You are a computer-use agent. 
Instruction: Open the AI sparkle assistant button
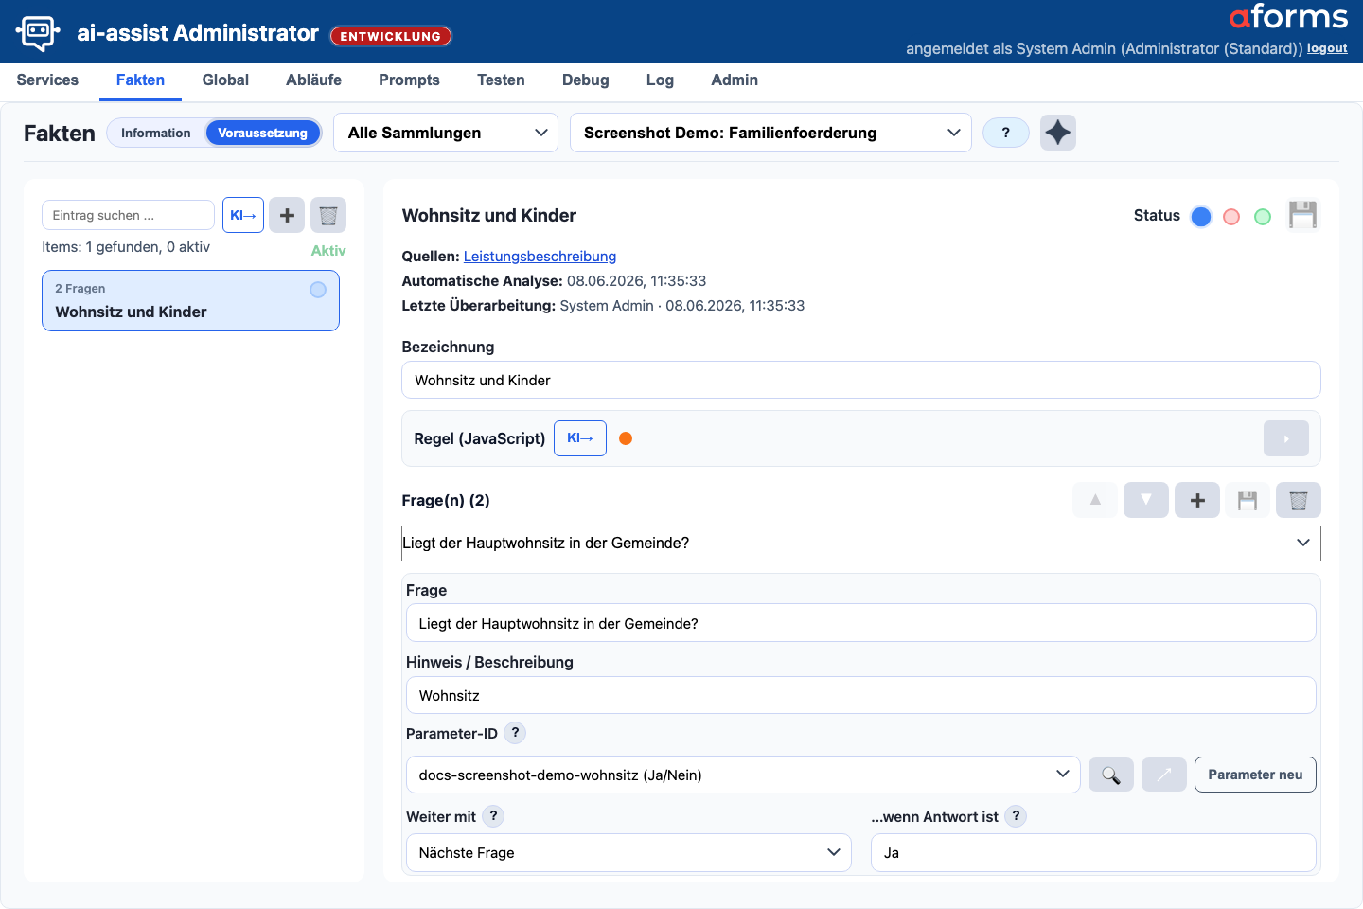point(1058,133)
